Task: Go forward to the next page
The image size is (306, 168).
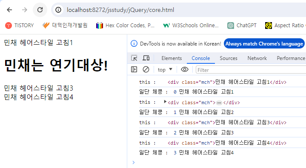Action: click(25, 10)
